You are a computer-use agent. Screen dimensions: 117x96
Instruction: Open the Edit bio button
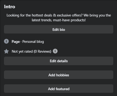click(59, 29)
